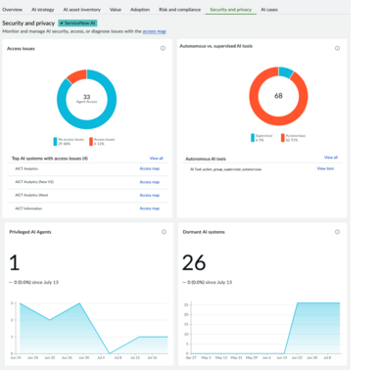The width and height of the screenshot is (381, 370).
Task: Open the info icon on Privileged AI Agents card
Action: [164, 232]
